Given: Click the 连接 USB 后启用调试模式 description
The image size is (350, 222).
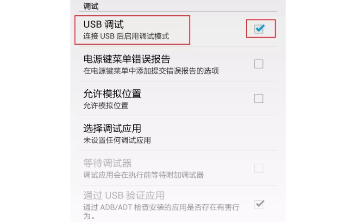Looking at the screenshot, I should pyautogui.click(x=126, y=36).
